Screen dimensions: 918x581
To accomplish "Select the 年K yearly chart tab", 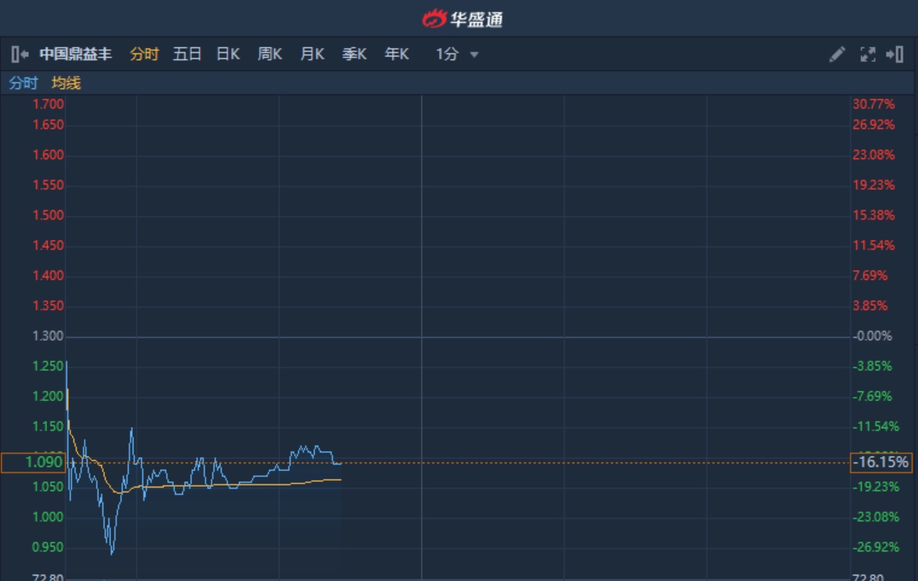I will pyautogui.click(x=396, y=54).
